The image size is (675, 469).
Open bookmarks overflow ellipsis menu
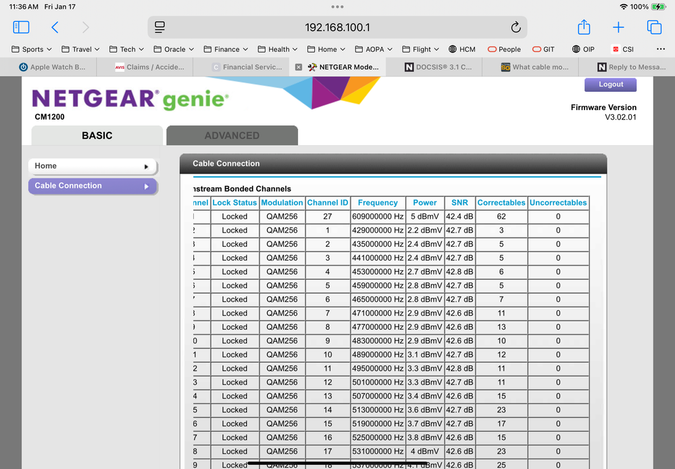(660, 49)
